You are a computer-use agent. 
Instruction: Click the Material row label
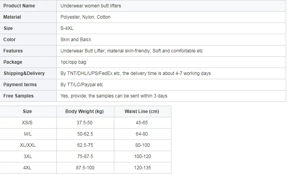coord(12,17)
